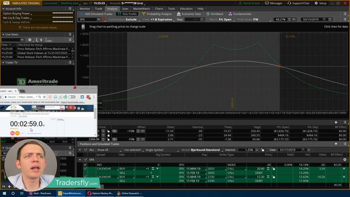This screenshot has width=350, height=197.
Task: Collapse the Account Info section
Action: [x=3, y=9]
